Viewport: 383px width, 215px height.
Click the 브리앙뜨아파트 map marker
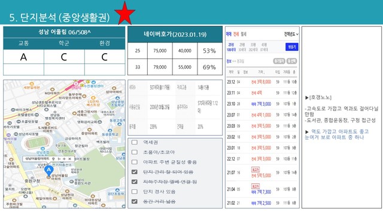pos(84,96)
